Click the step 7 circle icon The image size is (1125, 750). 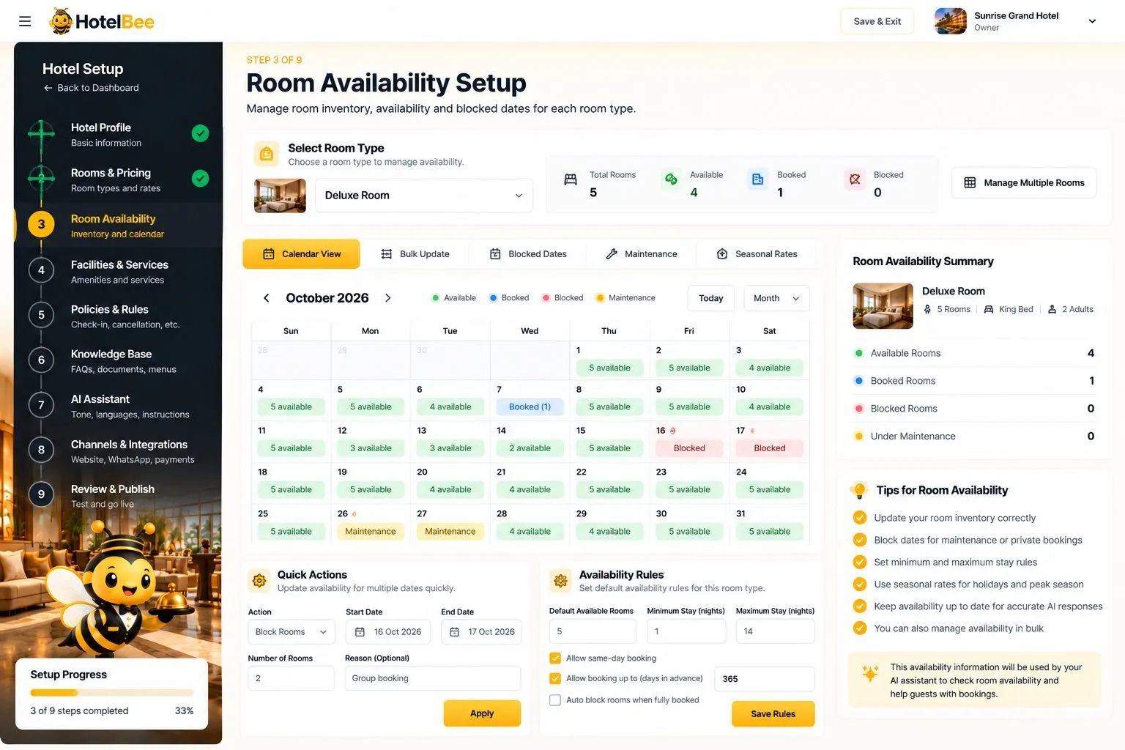(41, 404)
